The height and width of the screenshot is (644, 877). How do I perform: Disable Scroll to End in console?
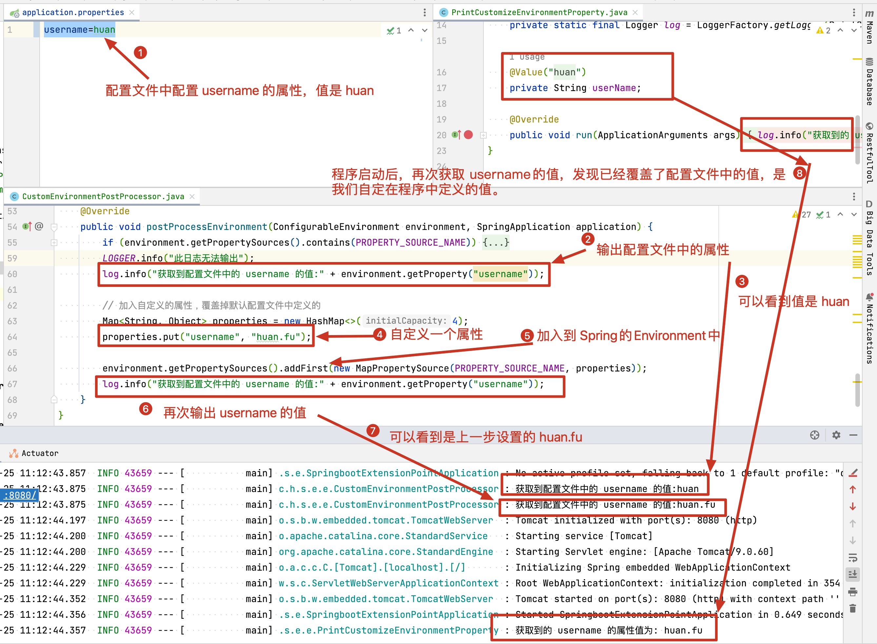coord(853,575)
